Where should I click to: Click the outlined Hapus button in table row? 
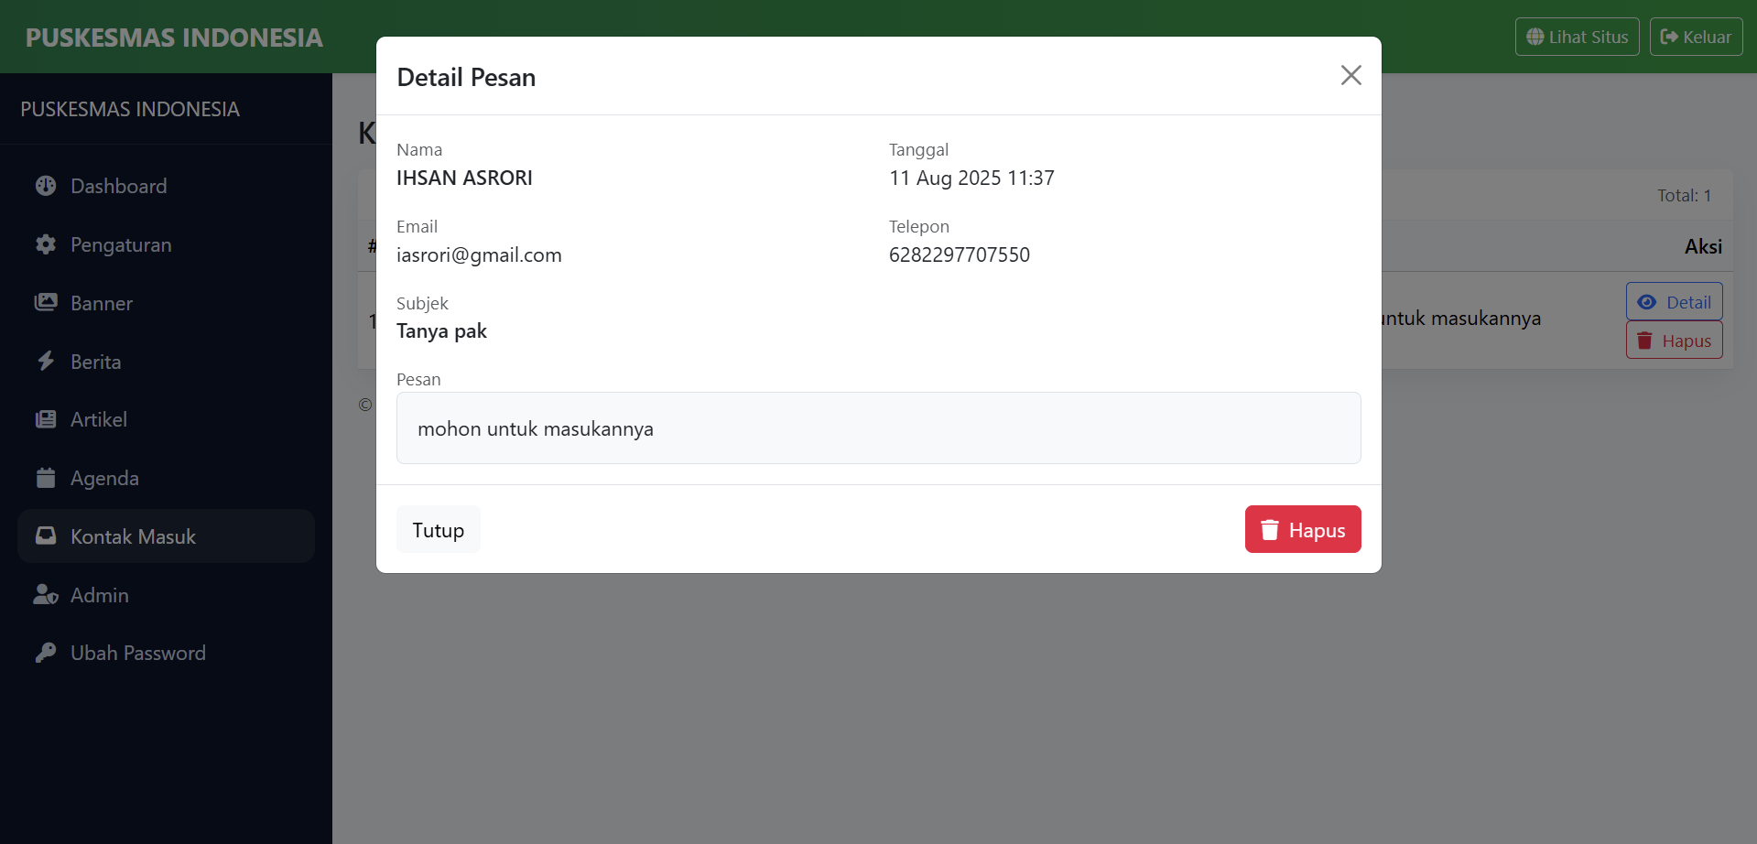click(x=1674, y=341)
